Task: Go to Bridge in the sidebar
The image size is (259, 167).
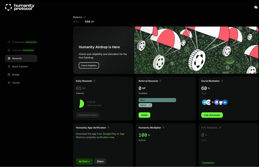Action: click(x=15, y=75)
